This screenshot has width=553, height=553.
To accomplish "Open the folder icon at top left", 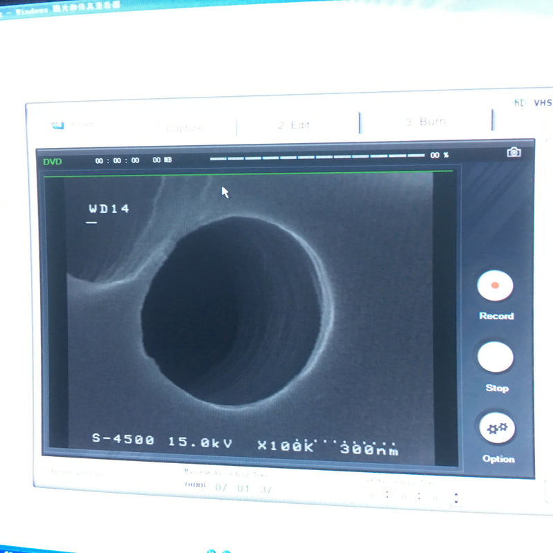I will 57,125.
